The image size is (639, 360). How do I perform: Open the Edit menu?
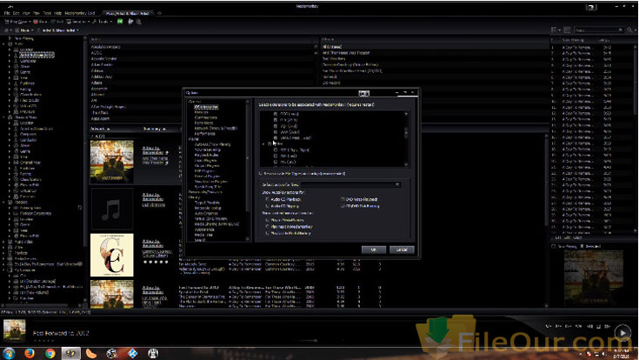17,13
